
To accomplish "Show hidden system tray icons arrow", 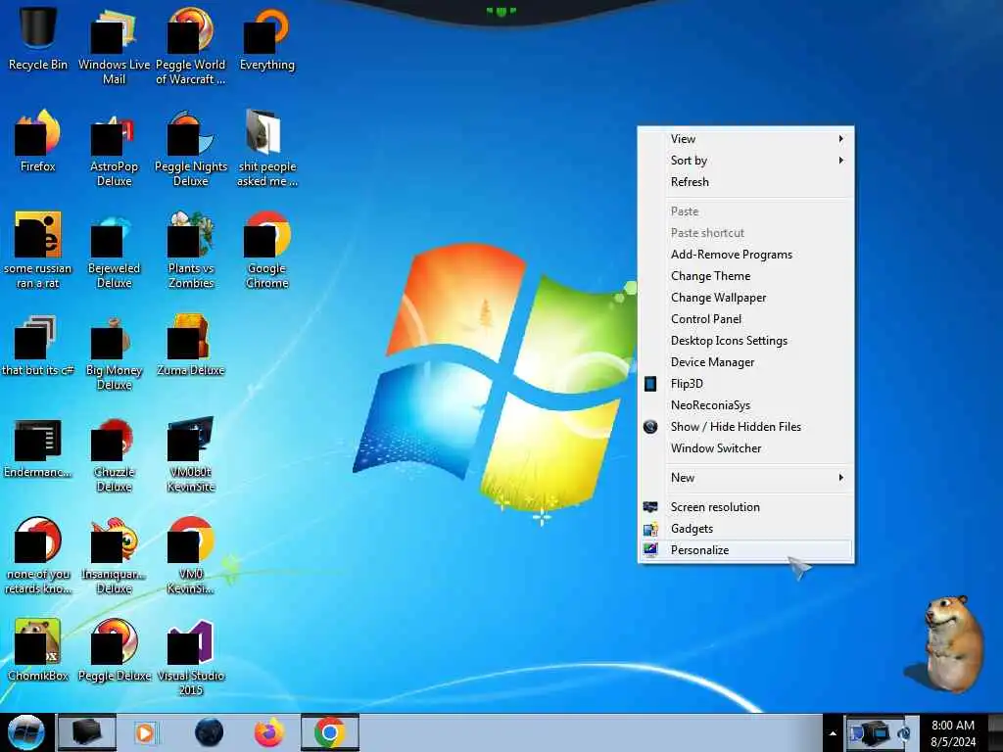I will tap(833, 733).
